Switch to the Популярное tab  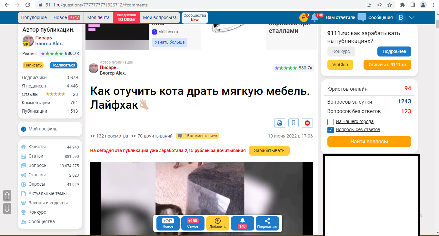pyautogui.click(x=34, y=17)
